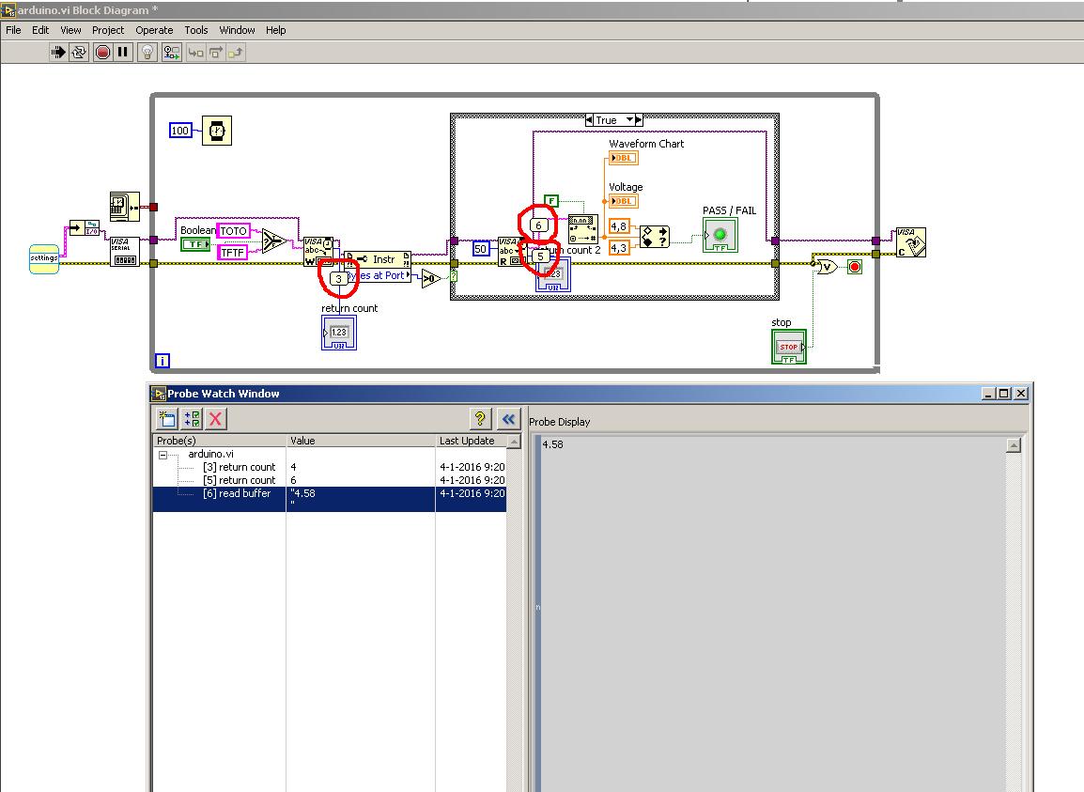Open the case selector dropdown arrow
This screenshot has width=1084, height=792.
630,120
